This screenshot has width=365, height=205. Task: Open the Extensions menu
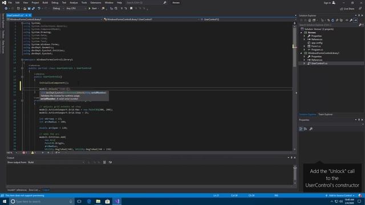96,2
